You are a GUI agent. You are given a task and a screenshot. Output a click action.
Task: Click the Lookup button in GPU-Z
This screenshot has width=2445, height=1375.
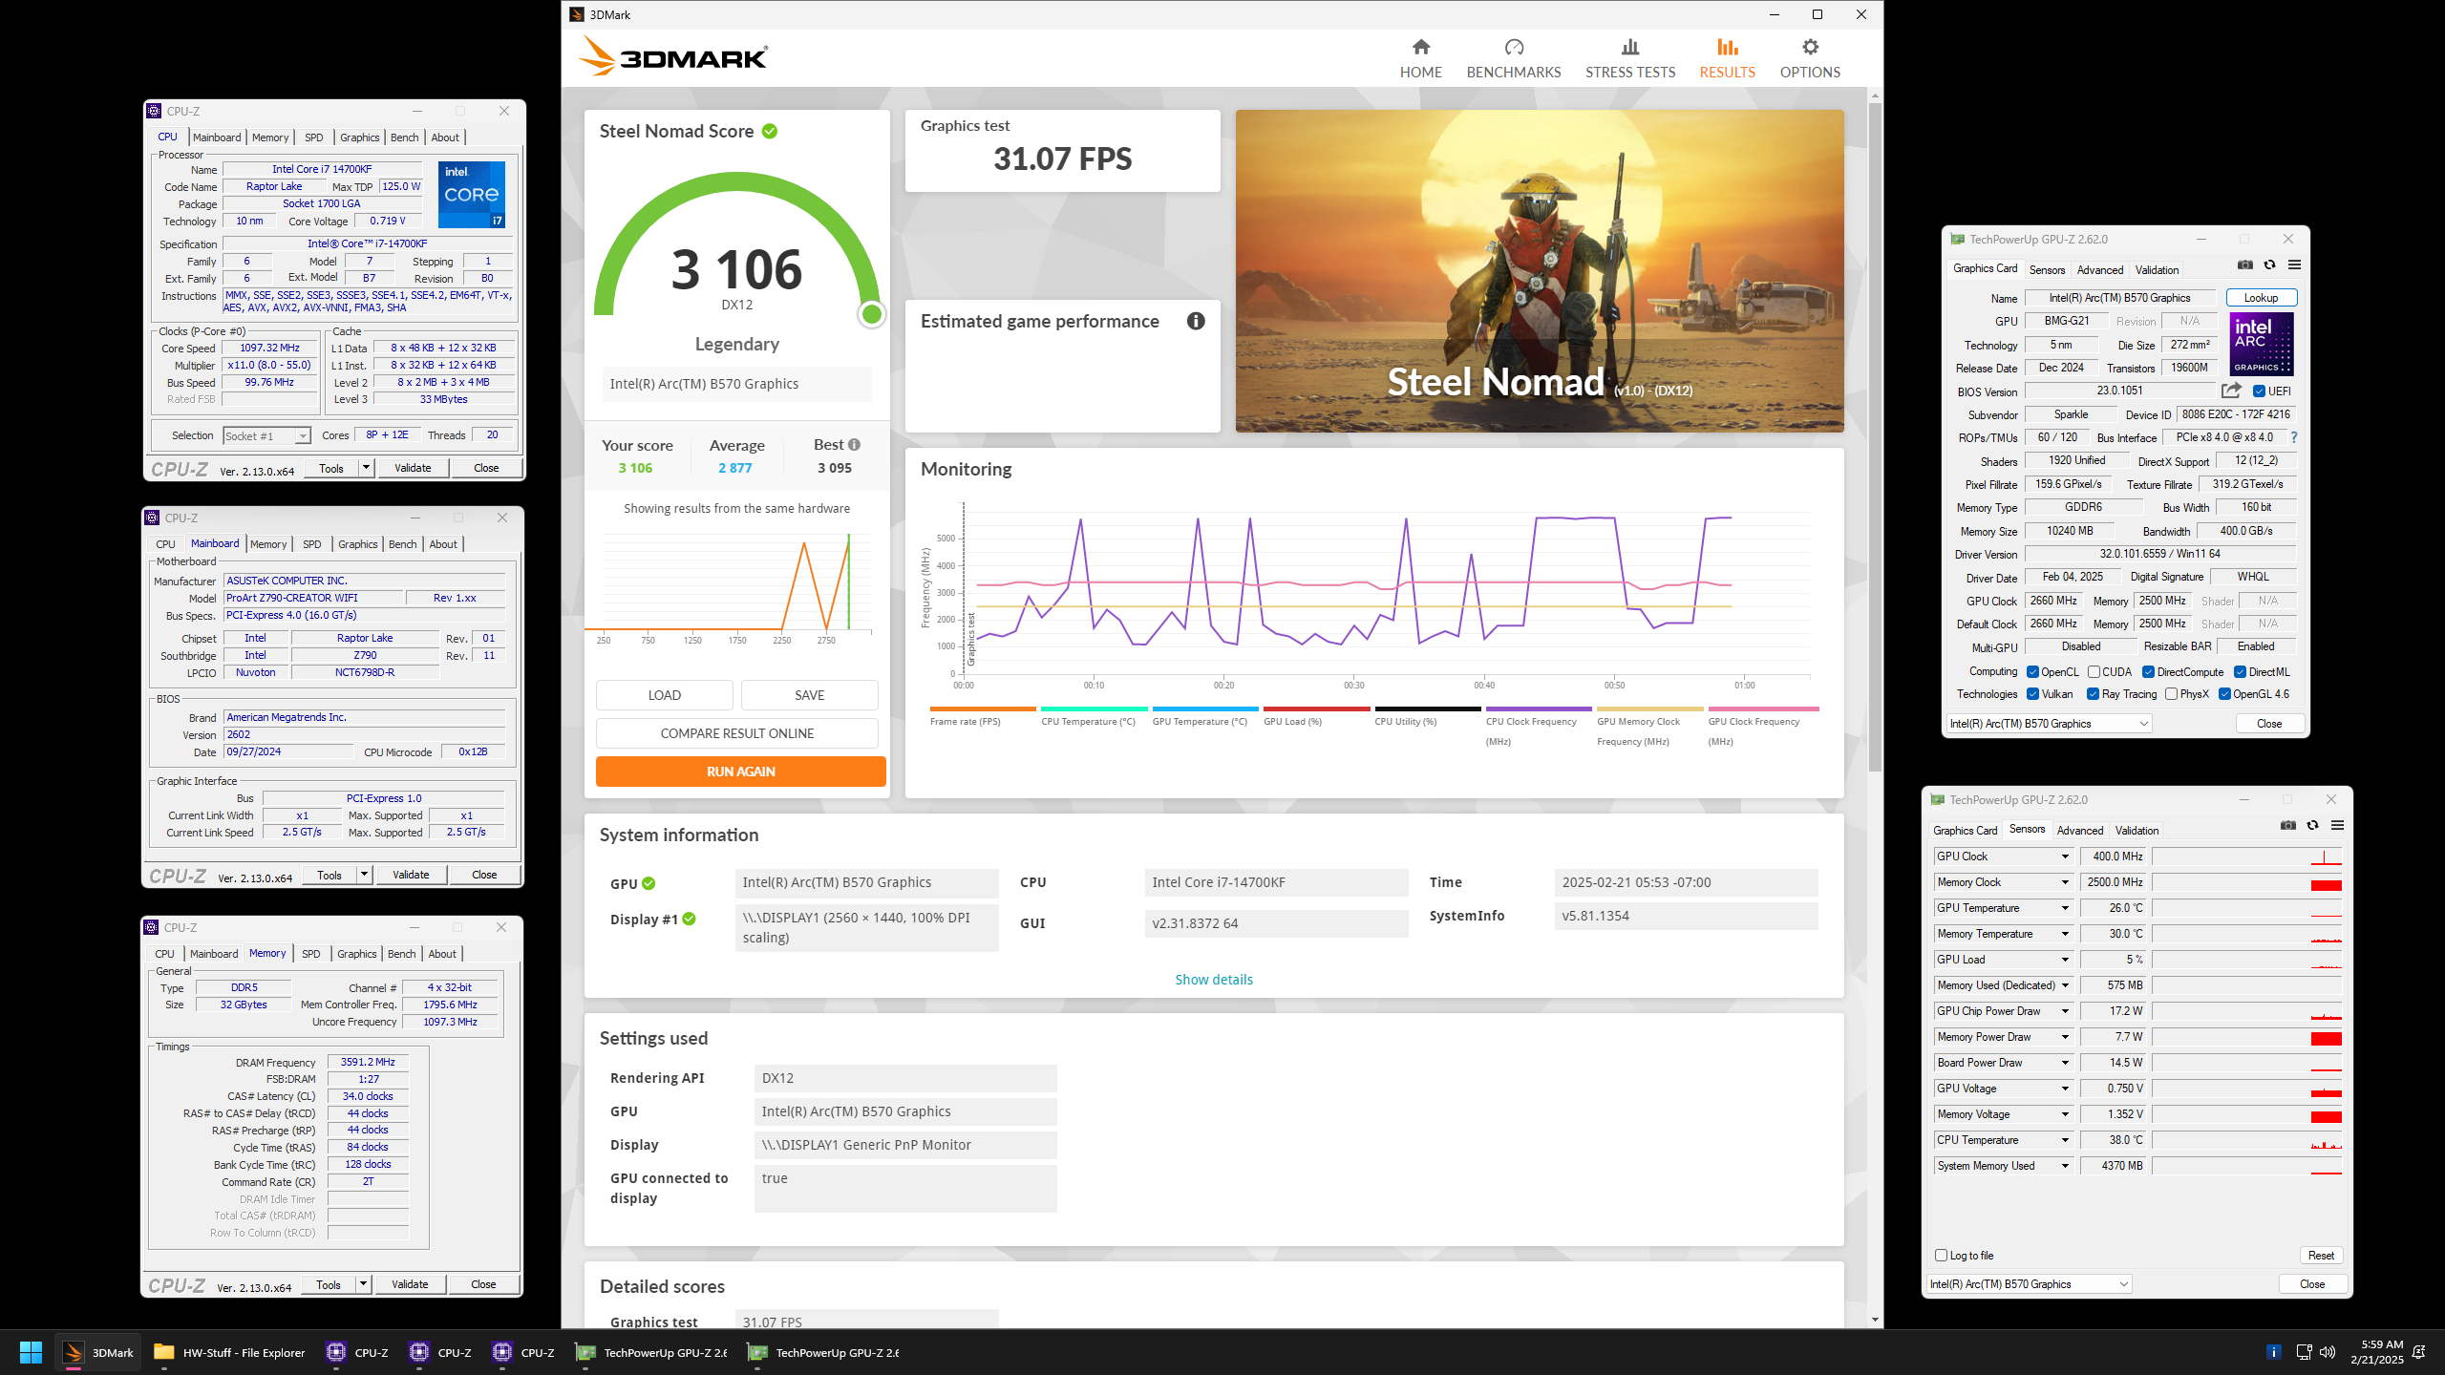click(2261, 298)
